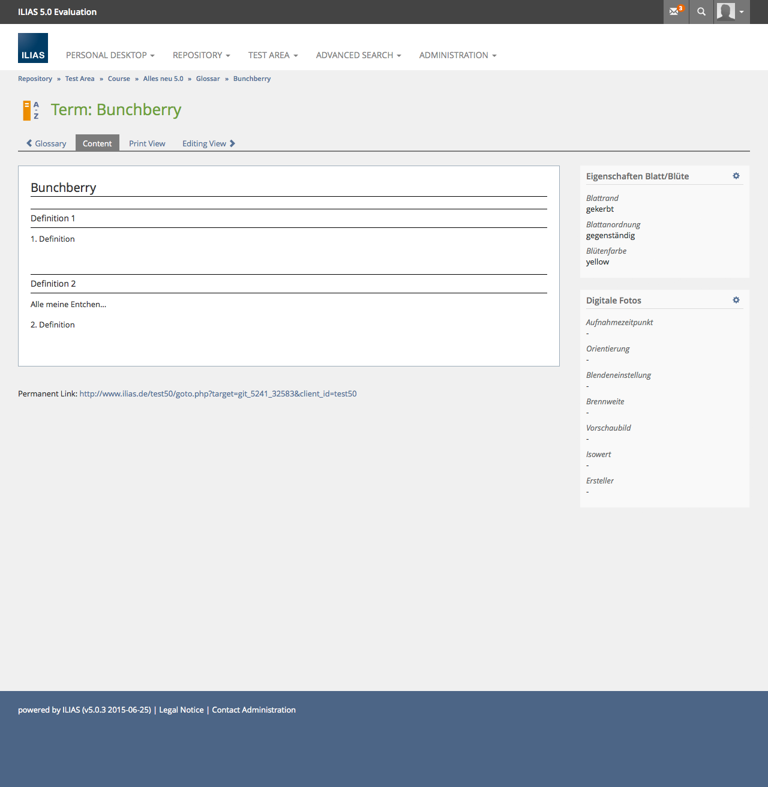
Task: Click Contact Administration in the footer
Action: pos(254,710)
